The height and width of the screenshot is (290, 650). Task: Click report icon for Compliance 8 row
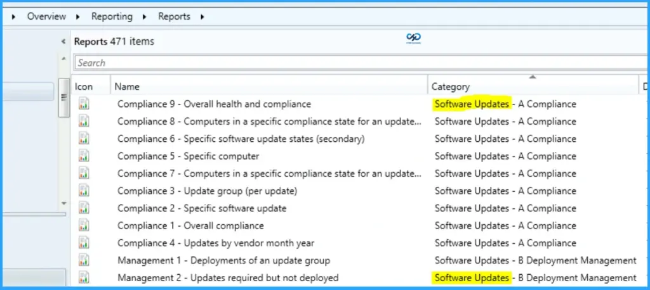pyautogui.click(x=84, y=121)
